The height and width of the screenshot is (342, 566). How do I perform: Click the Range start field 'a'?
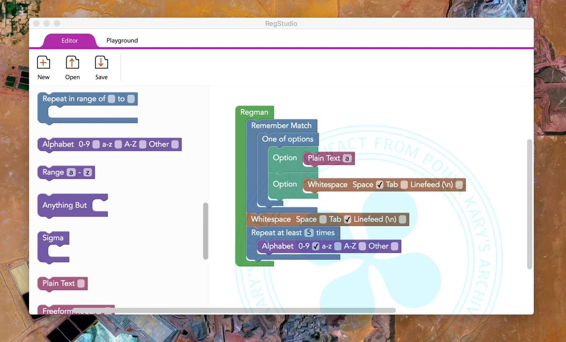pyautogui.click(x=71, y=172)
